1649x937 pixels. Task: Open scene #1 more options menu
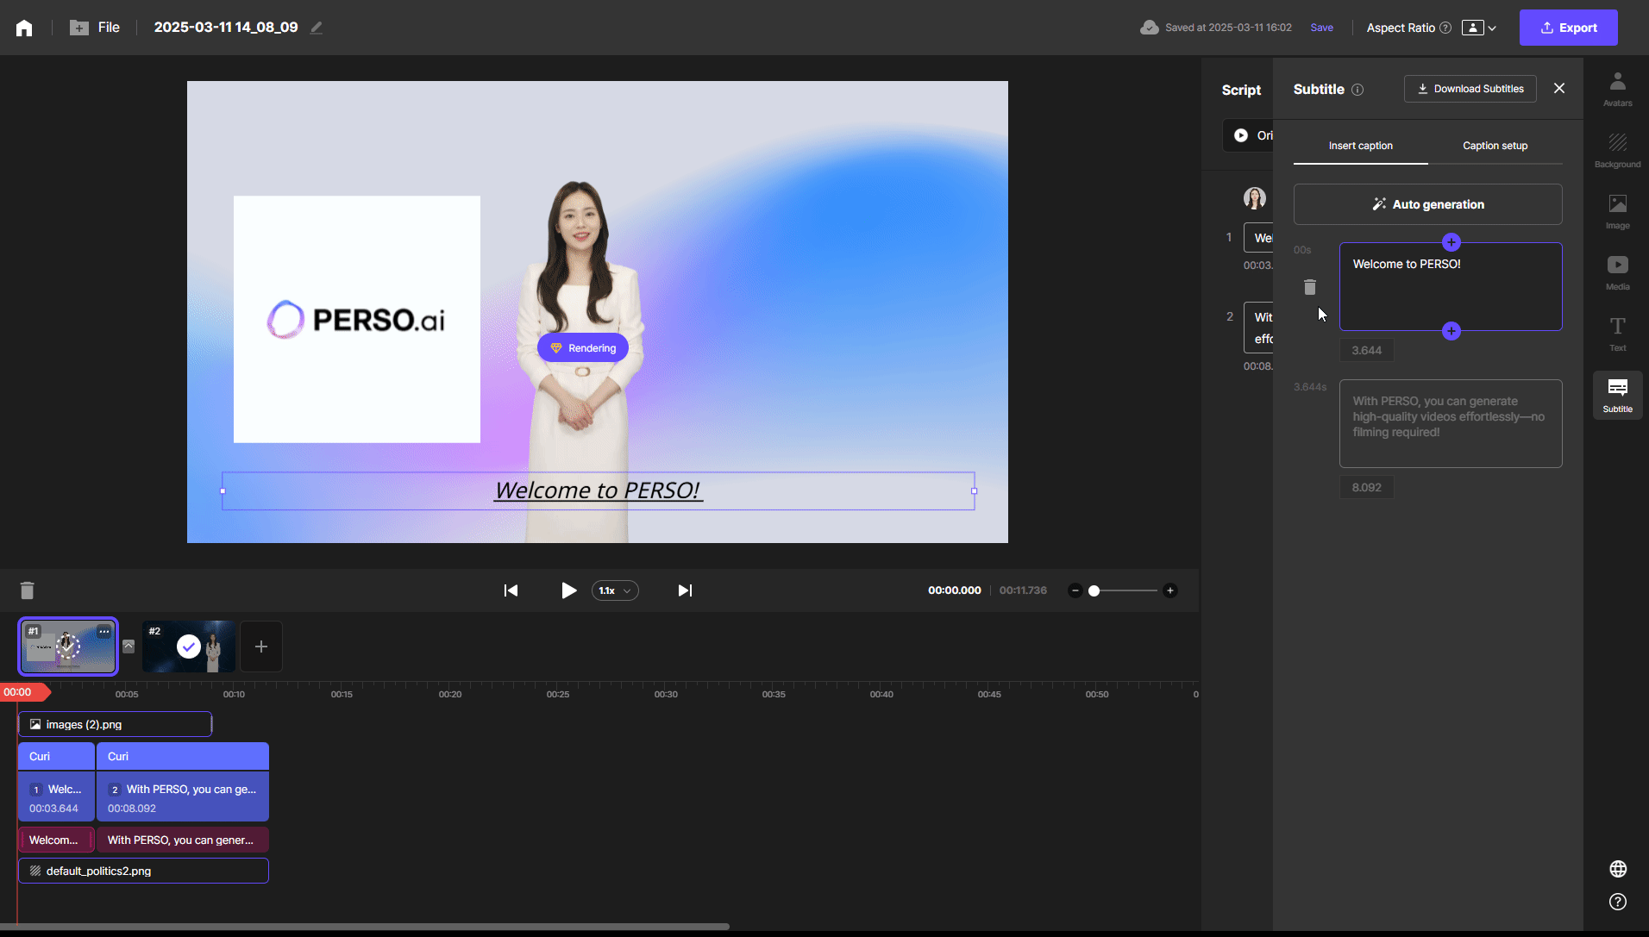point(104,631)
